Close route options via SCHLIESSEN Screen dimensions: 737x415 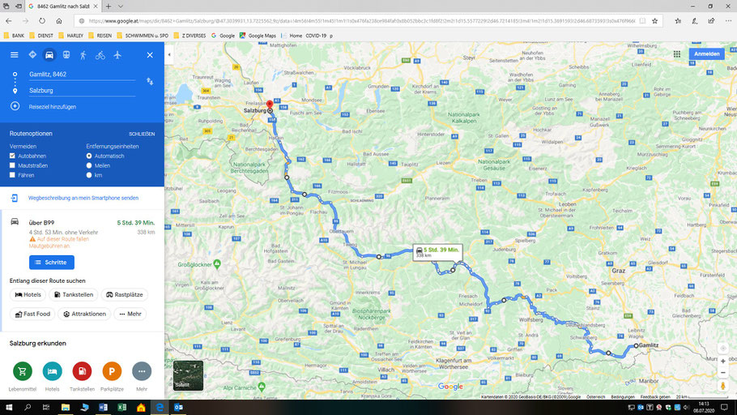coord(142,134)
